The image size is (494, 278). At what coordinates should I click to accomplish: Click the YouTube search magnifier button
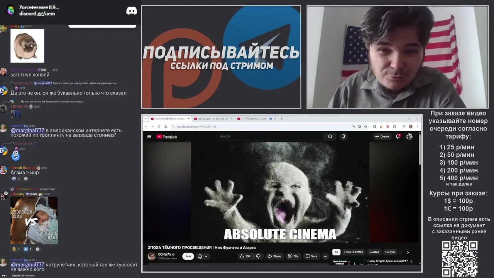tap(330, 136)
